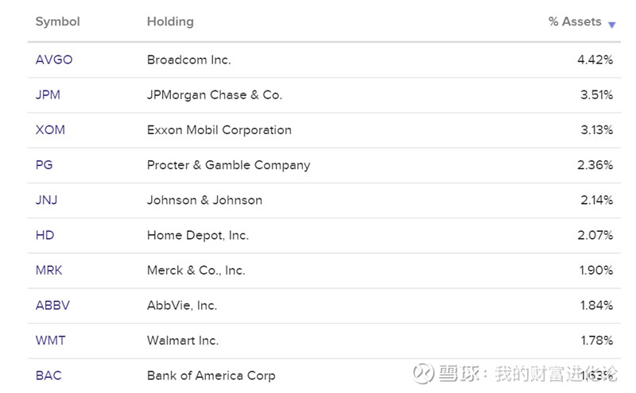Select the WMT symbol link

(x=51, y=340)
